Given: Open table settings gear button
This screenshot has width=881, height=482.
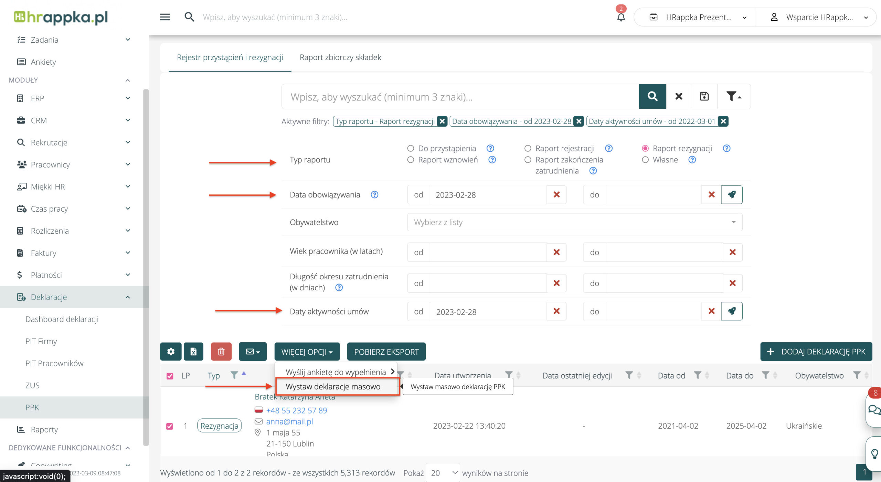Looking at the screenshot, I should (x=171, y=352).
